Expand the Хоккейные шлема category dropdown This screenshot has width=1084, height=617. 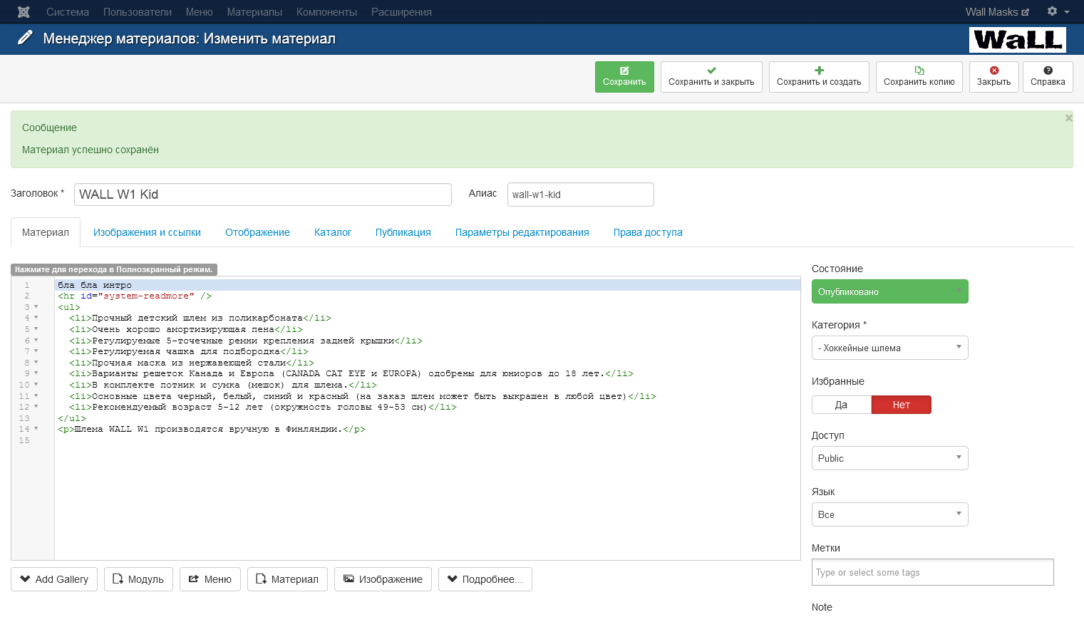click(x=889, y=348)
